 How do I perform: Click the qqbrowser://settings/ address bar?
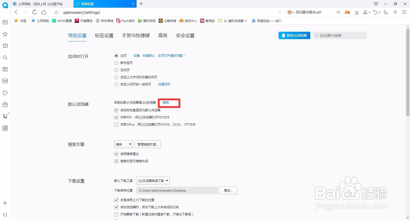pyautogui.click(x=169, y=12)
